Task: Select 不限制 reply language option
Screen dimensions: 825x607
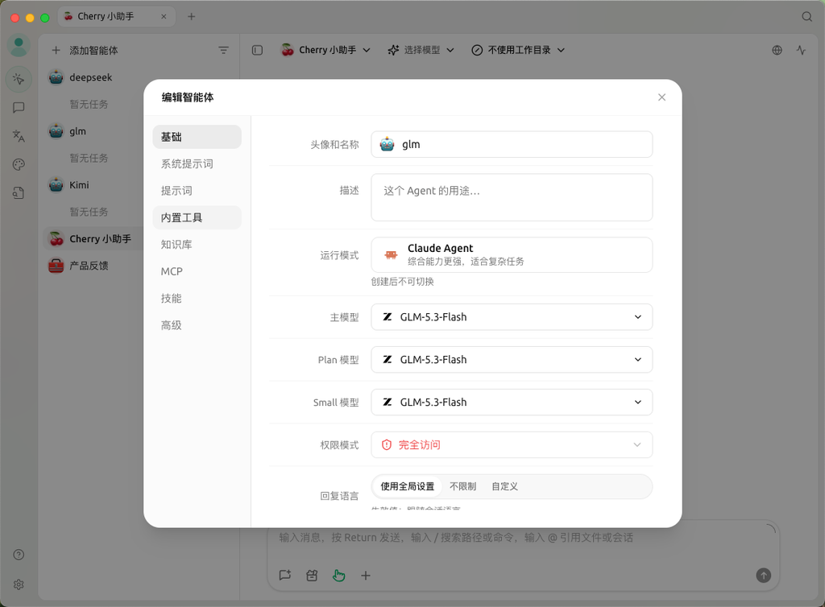Action: pyautogui.click(x=463, y=487)
